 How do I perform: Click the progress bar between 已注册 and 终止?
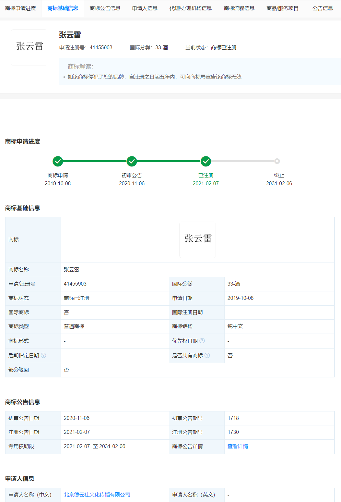point(241,161)
